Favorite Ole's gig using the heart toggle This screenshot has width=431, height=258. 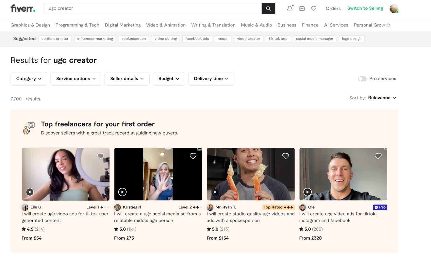(378, 156)
